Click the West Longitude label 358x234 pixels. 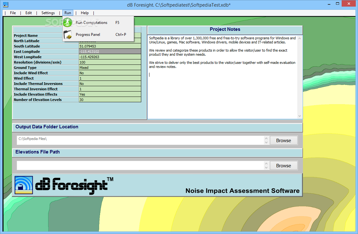click(28, 57)
